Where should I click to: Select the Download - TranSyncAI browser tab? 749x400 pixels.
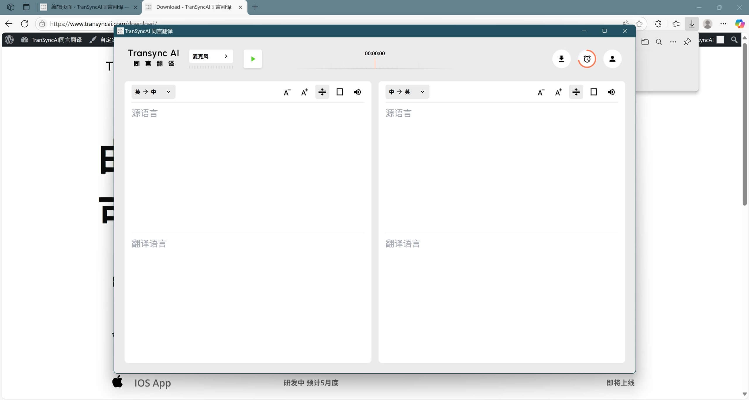(194, 7)
